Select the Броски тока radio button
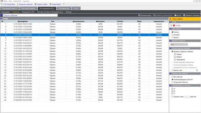The width and height of the screenshot is (201, 113). pyautogui.click(x=172, y=70)
